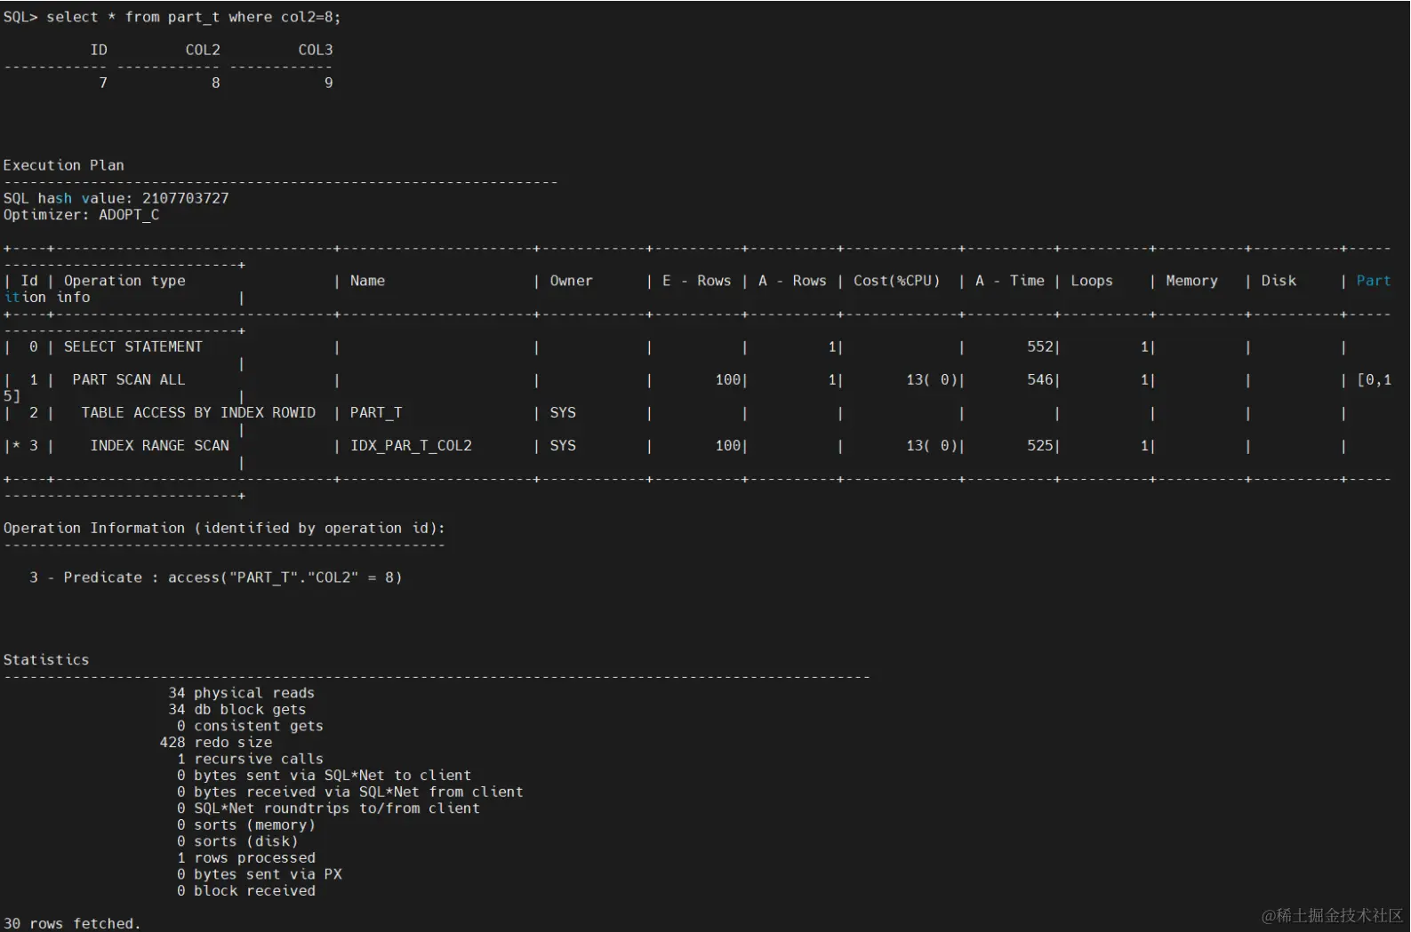Viewport: 1411px width, 932px height.
Task: Click partition info '[0,1' value
Action: [1374, 379]
